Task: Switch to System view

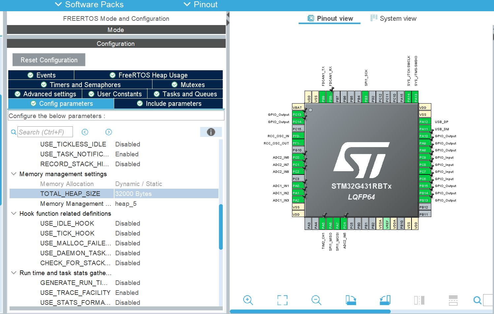Action: pos(393,18)
